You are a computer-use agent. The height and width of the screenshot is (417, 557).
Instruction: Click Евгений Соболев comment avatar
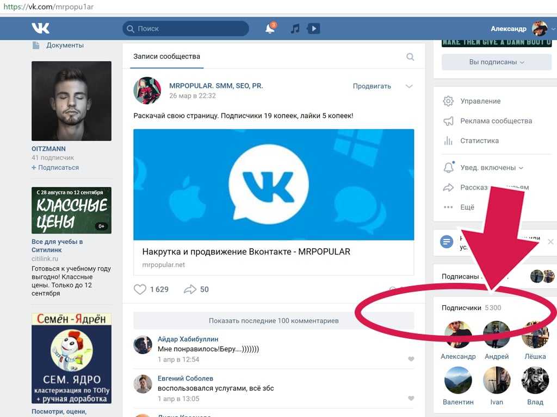143,384
